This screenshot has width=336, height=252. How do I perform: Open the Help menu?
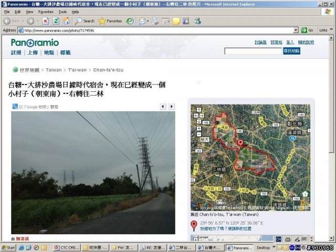pyautogui.click(x=75, y=12)
